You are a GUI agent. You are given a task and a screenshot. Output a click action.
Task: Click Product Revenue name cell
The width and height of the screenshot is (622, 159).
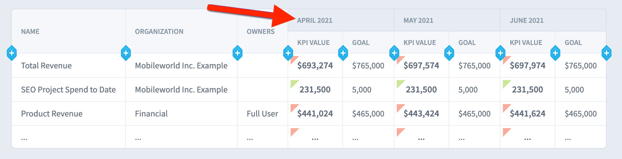pos(52,114)
